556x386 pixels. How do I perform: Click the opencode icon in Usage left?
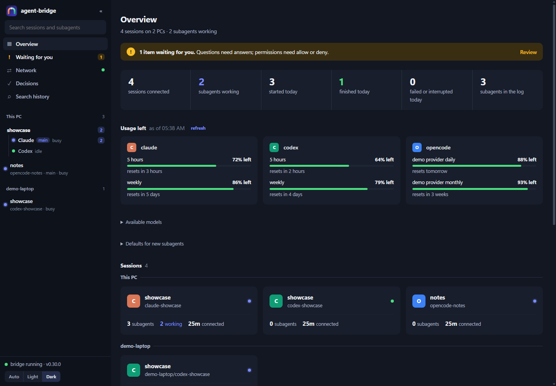pyautogui.click(x=417, y=147)
